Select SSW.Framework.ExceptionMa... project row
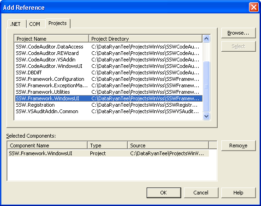The height and width of the screenshot is (206, 261). [x=109, y=85]
